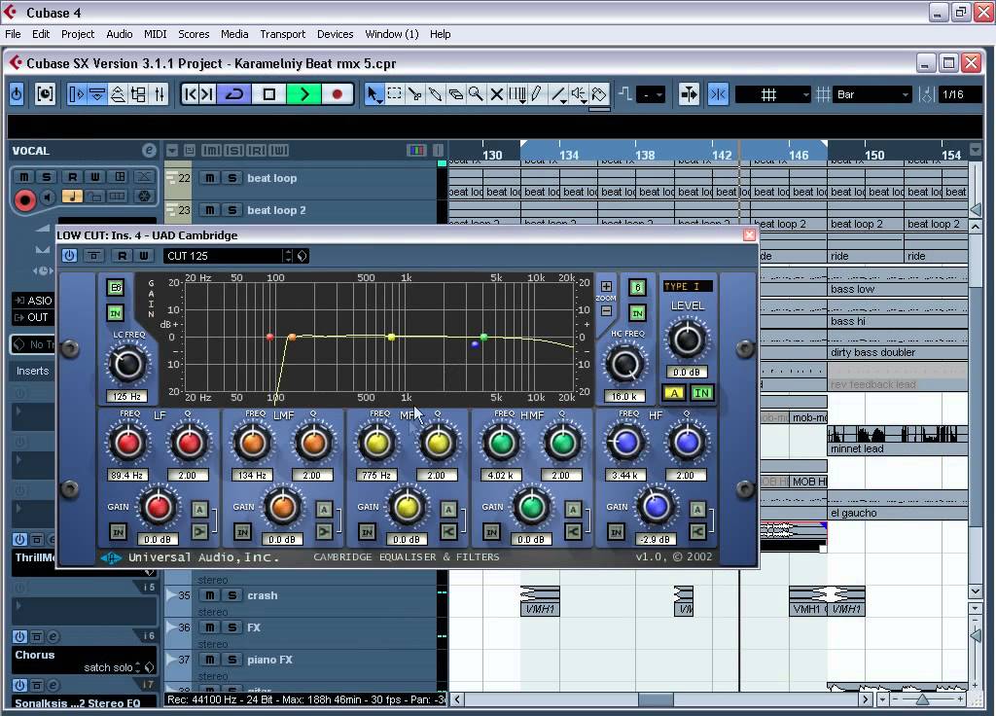The width and height of the screenshot is (996, 716).
Task: Select the Draw pencil tool
Action: tap(537, 94)
